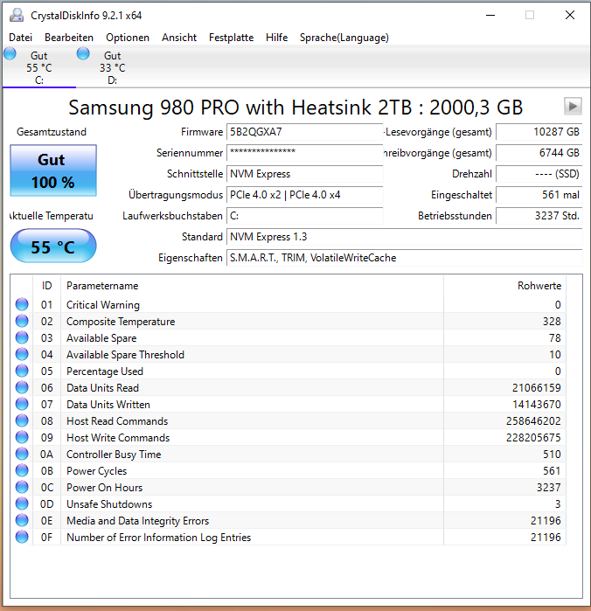Screen dimensions: 591x611
Task: Click the blue orb for Available Spare Threshold
Action: click(x=22, y=354)
